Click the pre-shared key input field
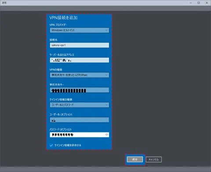The image size is (211, 172). [79, 90]
